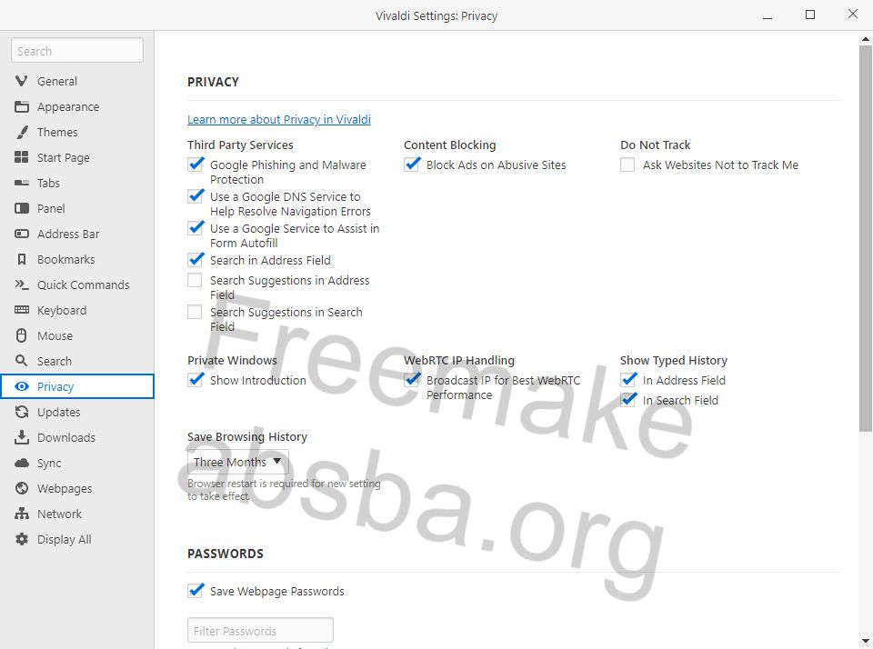Click the Privacy eye icon

(21, 386)
